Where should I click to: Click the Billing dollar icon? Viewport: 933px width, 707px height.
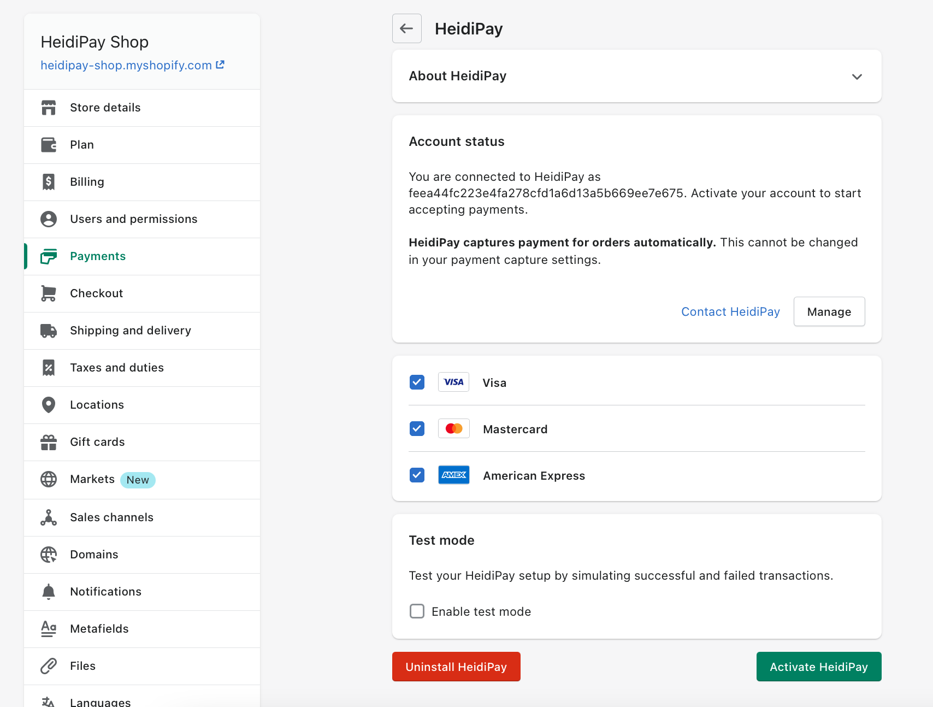point(49,182)
